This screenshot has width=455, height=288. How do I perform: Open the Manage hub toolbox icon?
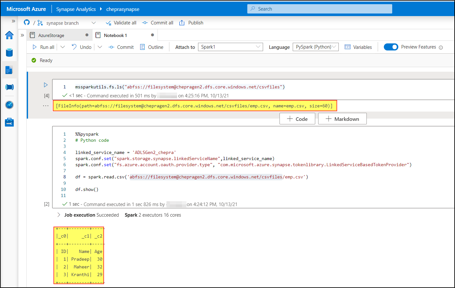[9, 122]
